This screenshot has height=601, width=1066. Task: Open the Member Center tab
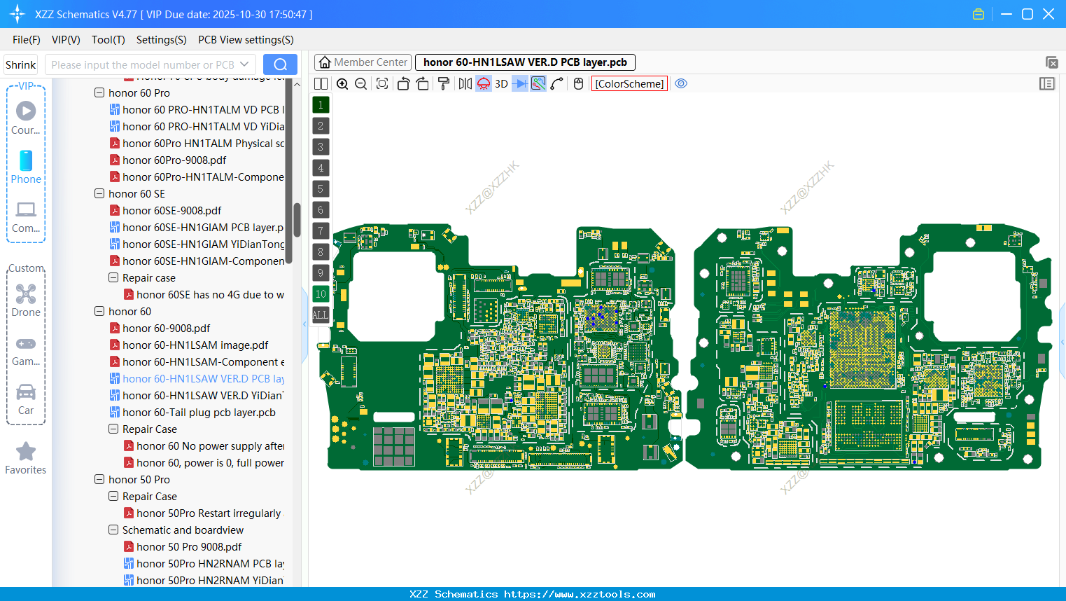[x=363, y=62]
